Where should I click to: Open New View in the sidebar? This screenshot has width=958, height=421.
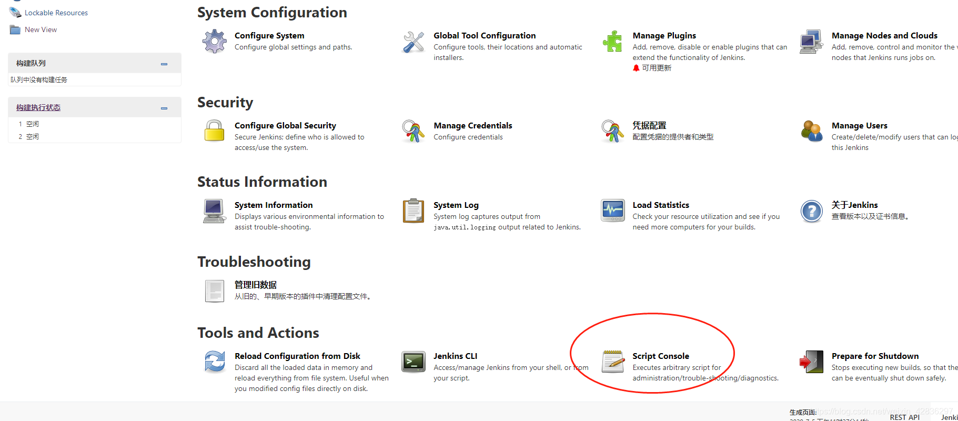point(41,29)
